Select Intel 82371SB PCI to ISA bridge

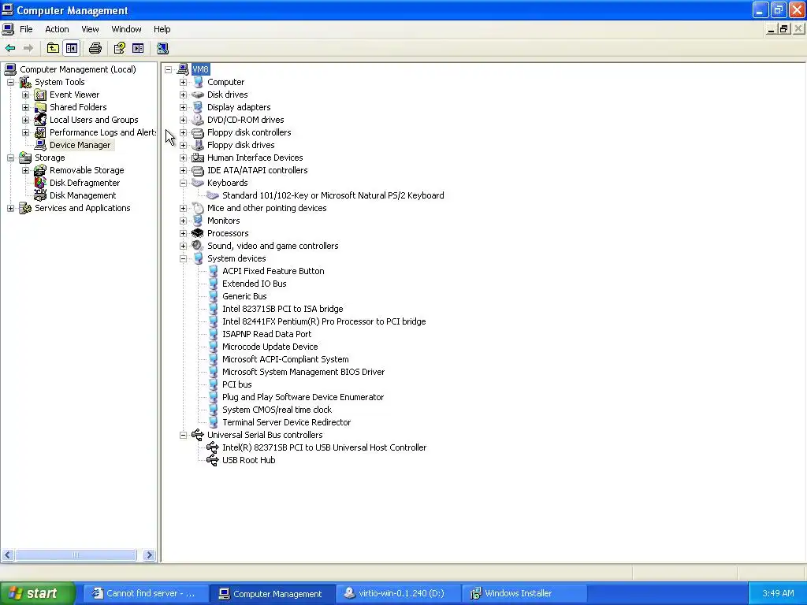coord(283,309)
